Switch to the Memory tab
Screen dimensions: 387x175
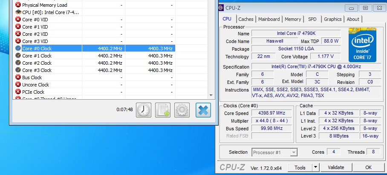[293, 19]
